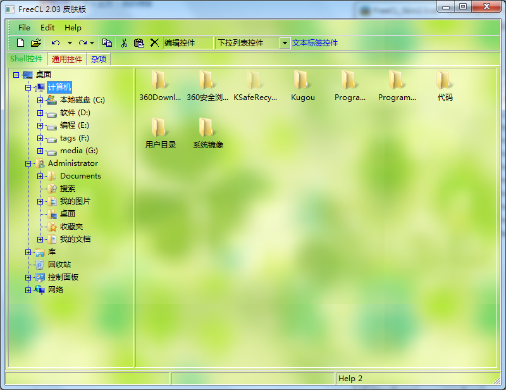Screen dimensions: 506x390
Task: Select the 本地磁盘 (C:) tree item
Action: click(x=82, y=100)
